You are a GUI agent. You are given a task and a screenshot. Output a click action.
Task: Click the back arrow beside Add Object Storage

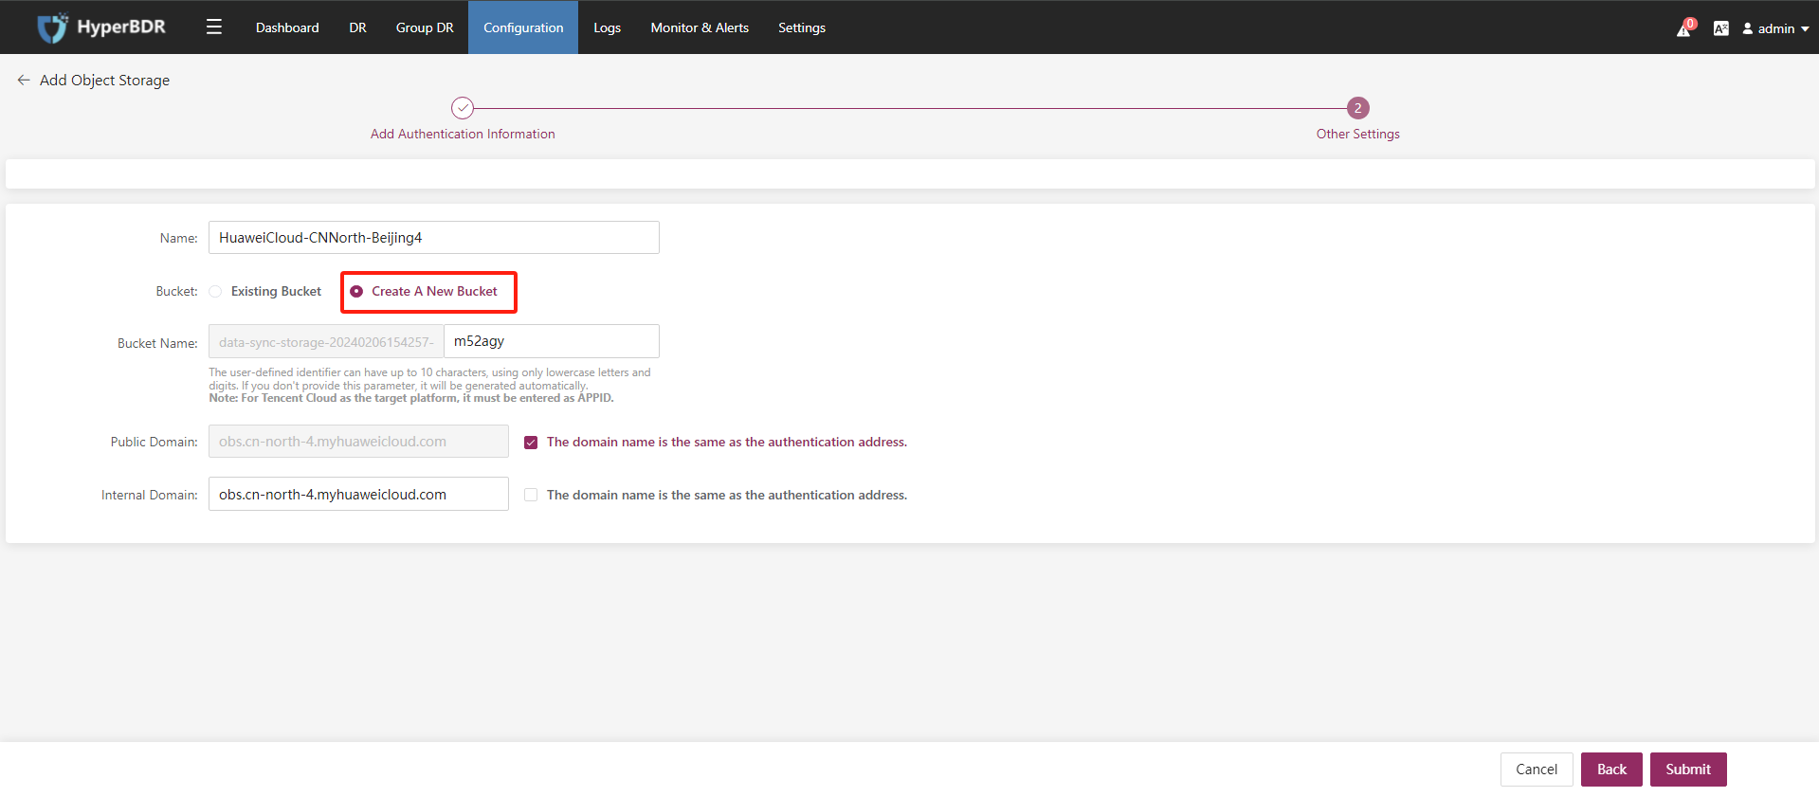[x=24, y=81]
